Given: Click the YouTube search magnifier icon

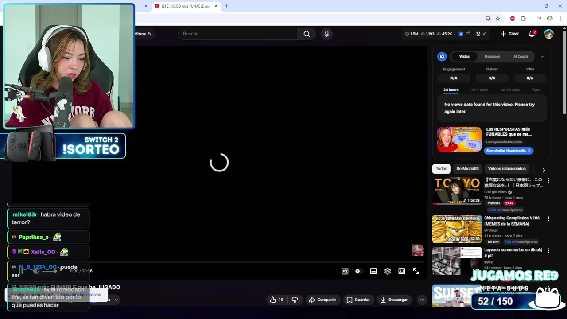Looking at the screenshot, I should click(x=307, y=34).
